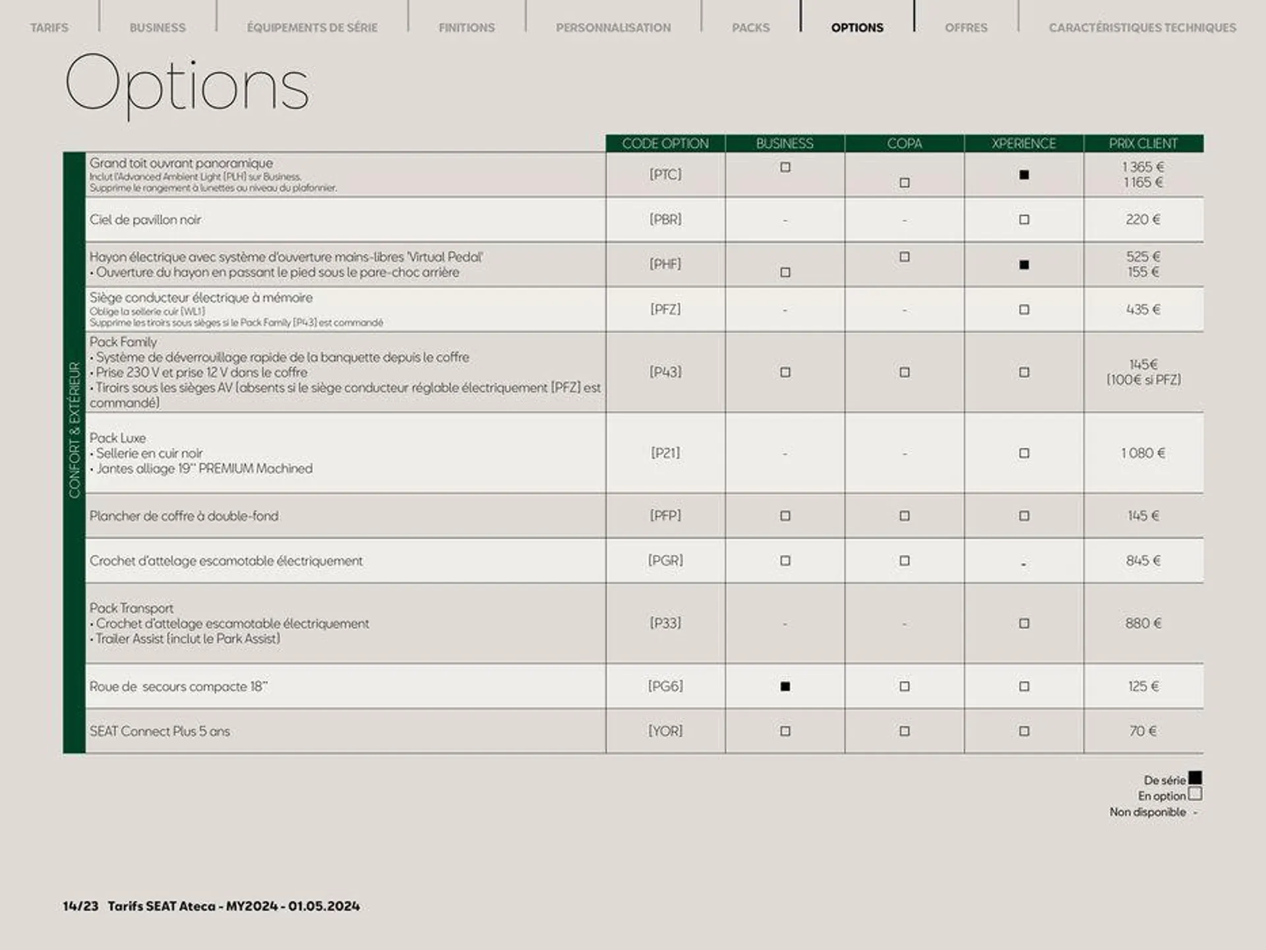Click Copa checkbox for Hayon électrique [PHF]
The width and height of the screenshot is (1266, 950).
pyautogui.click(x=905, y=257)
